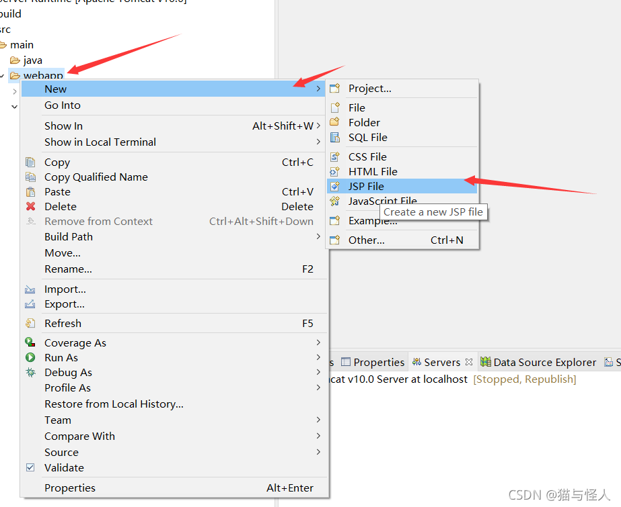Choose HTML File in New submenu
This screenshot has width=621, height=507.
[x=402, y=171]
